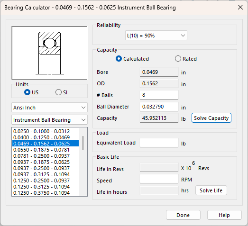Click the bearing list scrollbar thumb
248x226 pixels.
(x=83, y=143)
